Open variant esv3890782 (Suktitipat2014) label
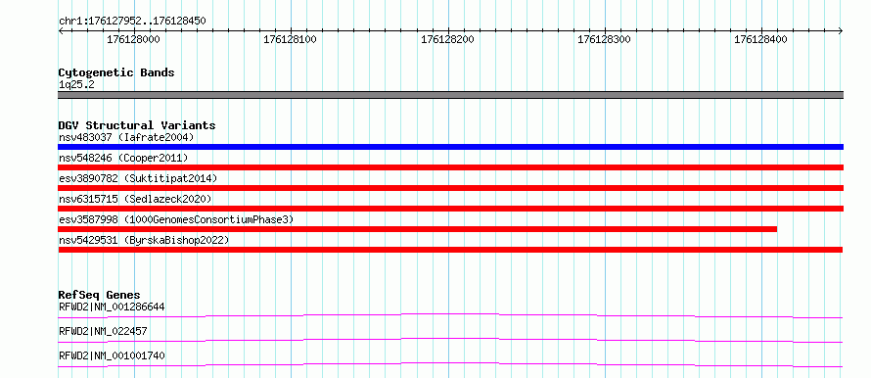 tap(138, 178)
